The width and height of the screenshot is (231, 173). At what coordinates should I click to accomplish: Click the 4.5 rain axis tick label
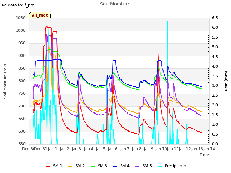coord(215,57)
